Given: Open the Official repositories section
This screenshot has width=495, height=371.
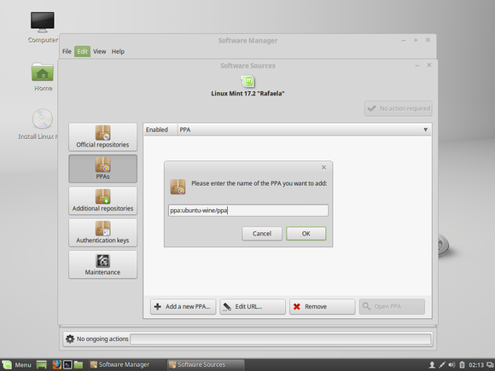Looking at the screenshot, I should tap(102, 137).
